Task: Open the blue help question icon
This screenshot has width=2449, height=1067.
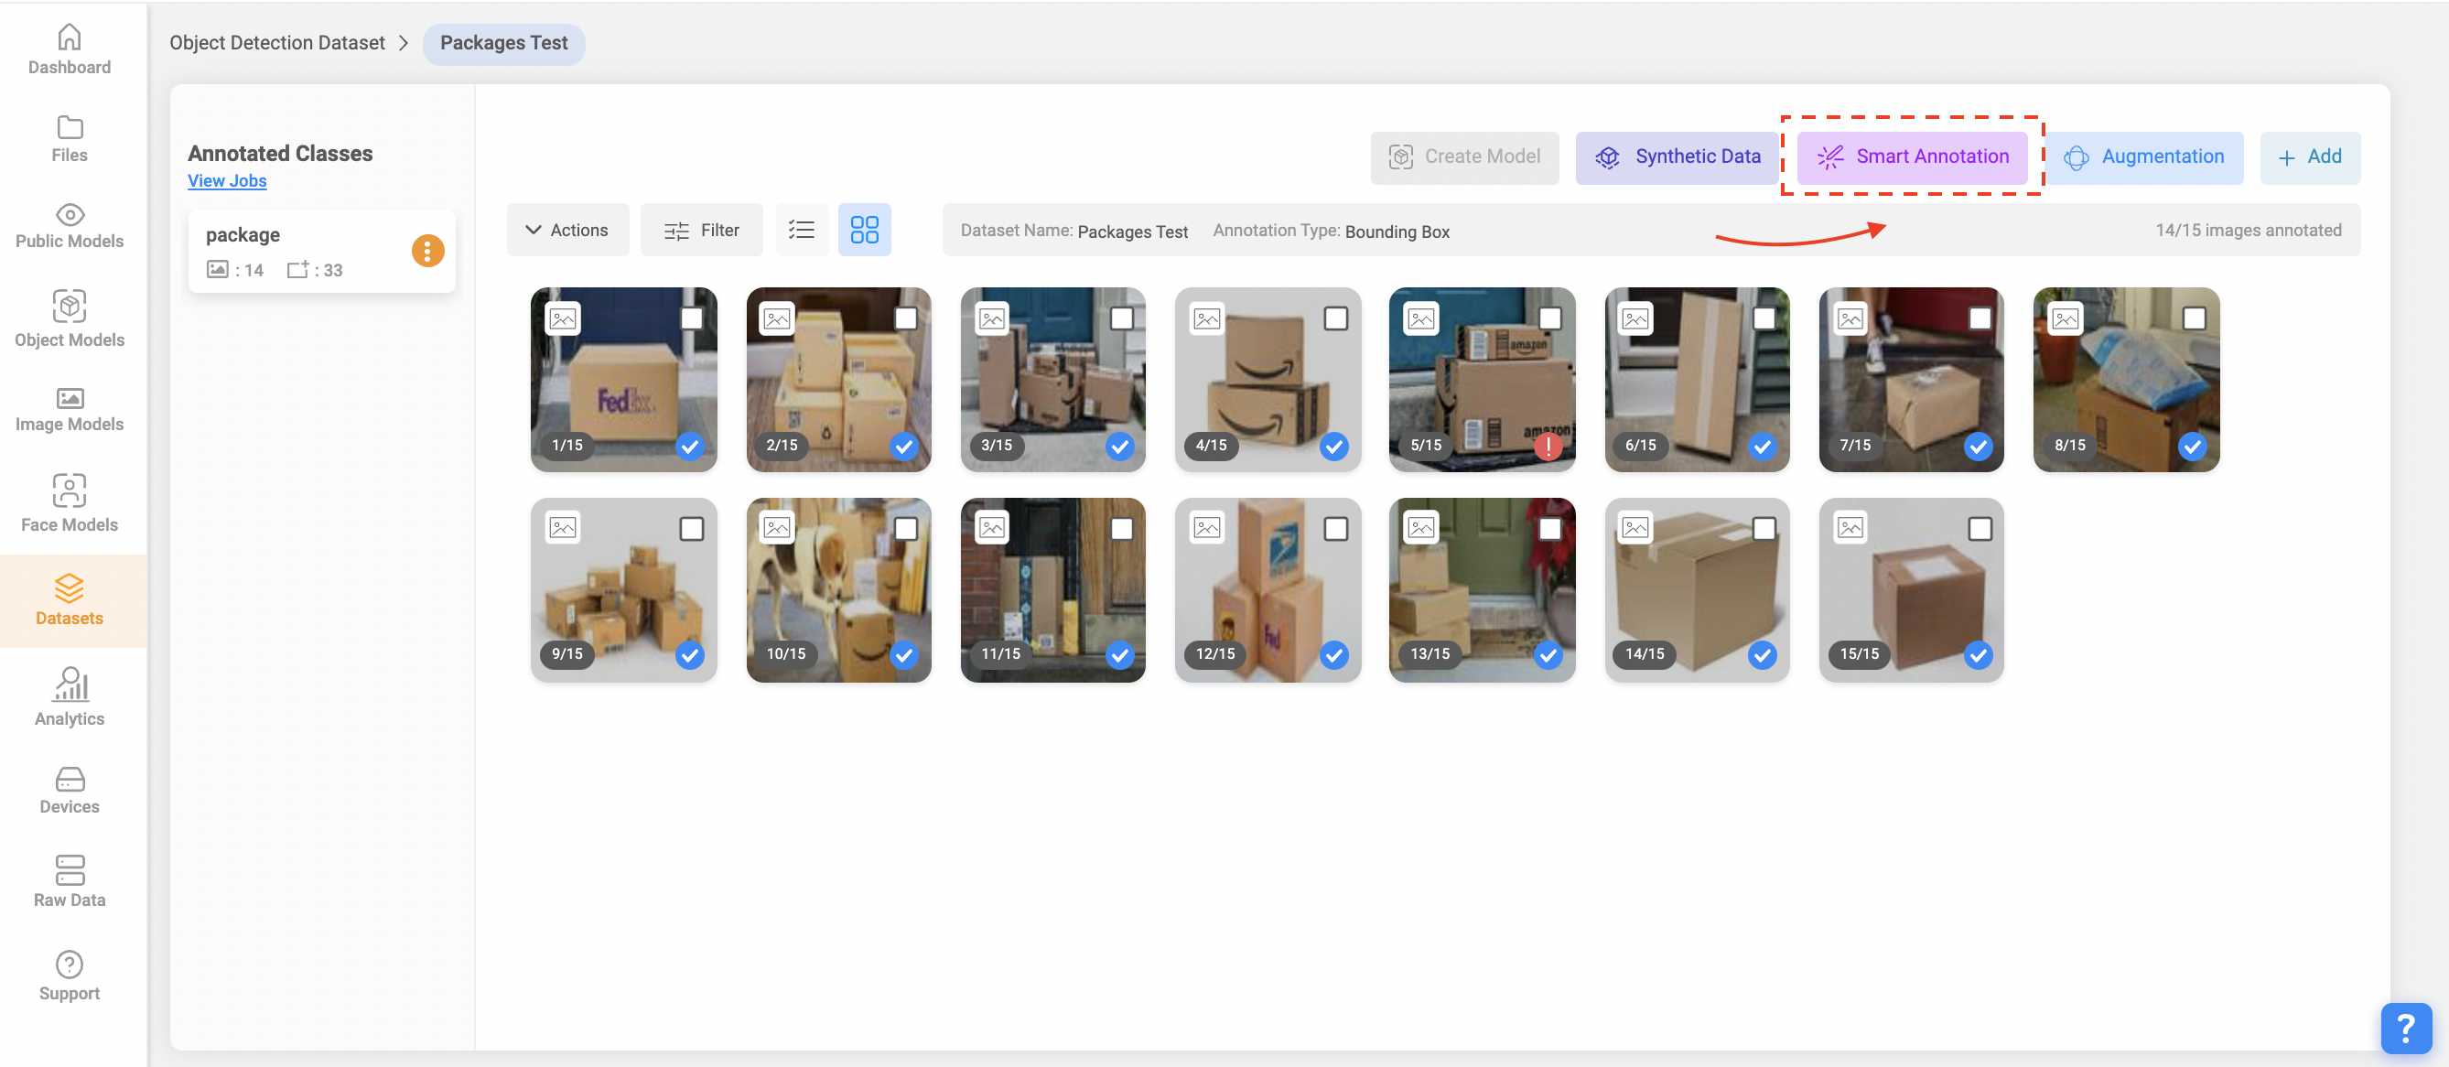Action: click(2404, 1027)
